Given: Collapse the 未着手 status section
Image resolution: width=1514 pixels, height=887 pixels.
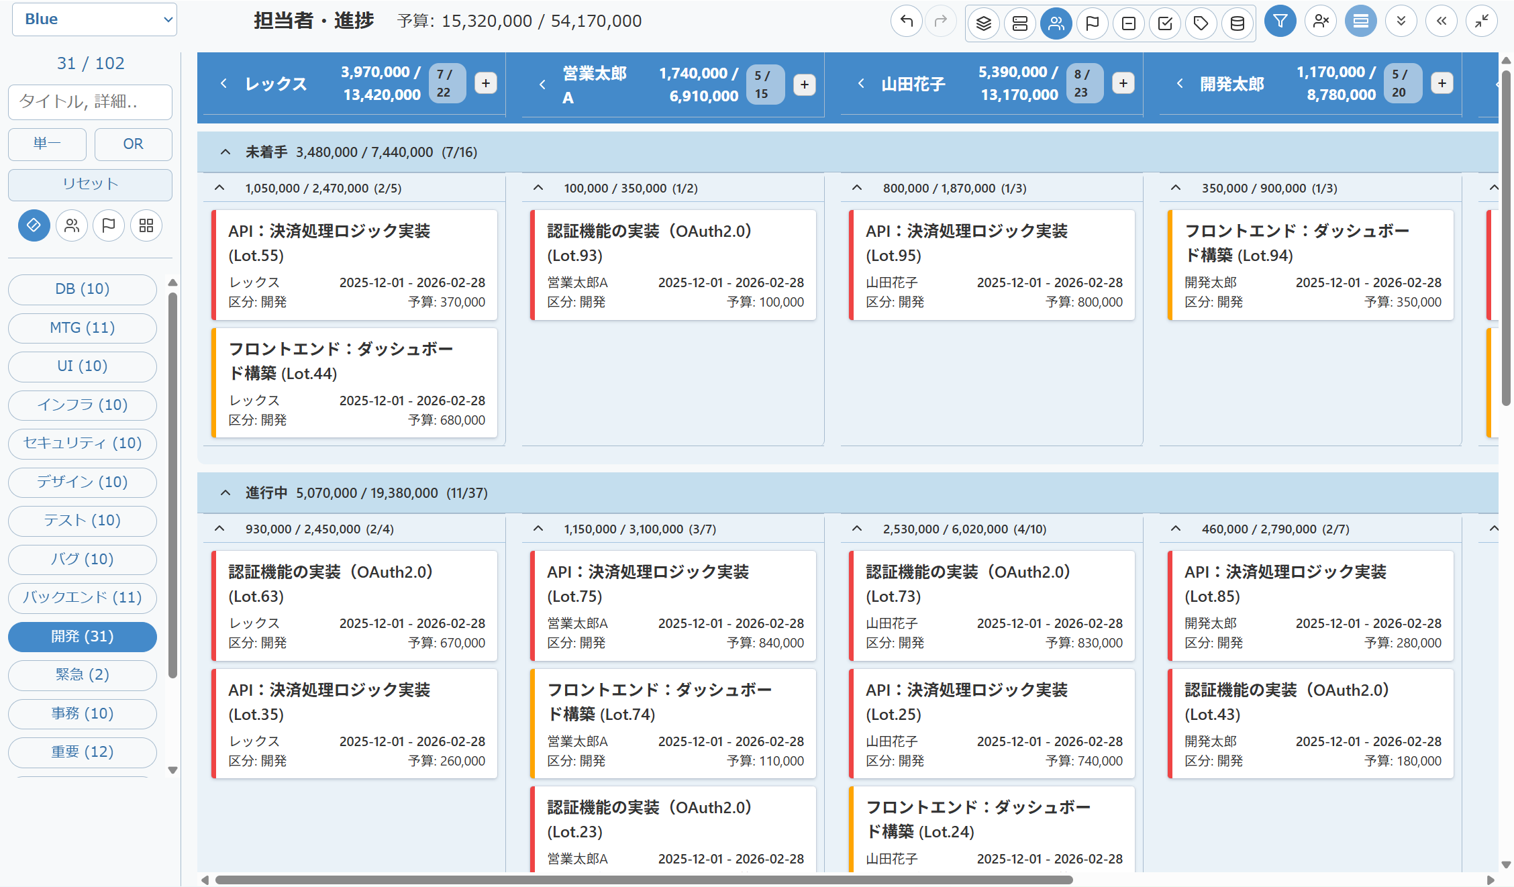Looking at the screenshot, I should tap(225, 152).
